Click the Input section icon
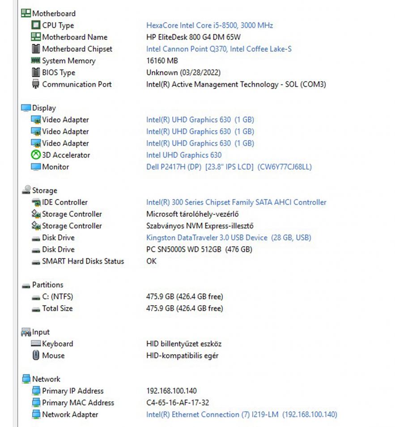395x427 pixels. click(x=26, y=332)
